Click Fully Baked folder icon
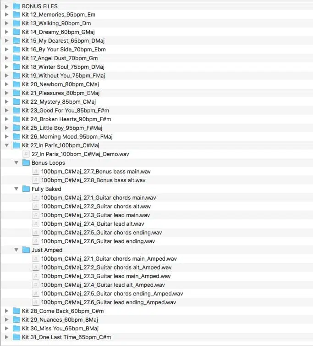 pyautogui.click(x=26, y=189)
